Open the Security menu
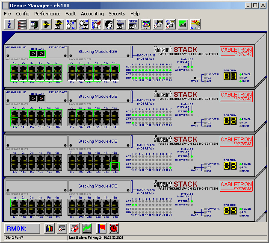This screenshot has height=243, width=269. point(117,14)
